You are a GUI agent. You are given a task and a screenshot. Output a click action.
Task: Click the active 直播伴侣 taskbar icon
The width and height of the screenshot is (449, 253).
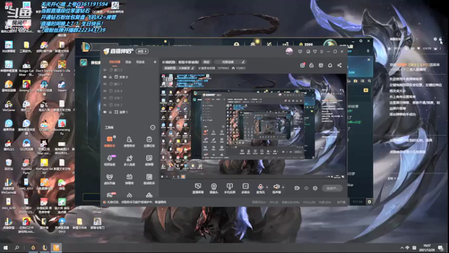click(56, 247)
